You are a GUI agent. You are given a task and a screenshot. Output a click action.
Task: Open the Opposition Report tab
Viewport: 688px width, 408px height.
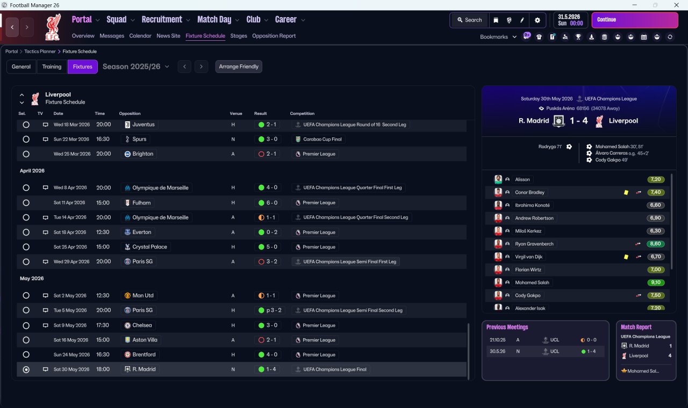274,36
